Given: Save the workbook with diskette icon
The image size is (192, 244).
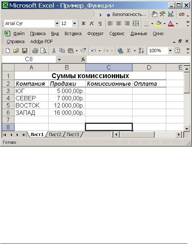Looking at the screenshot, I should tap(25, 51).
